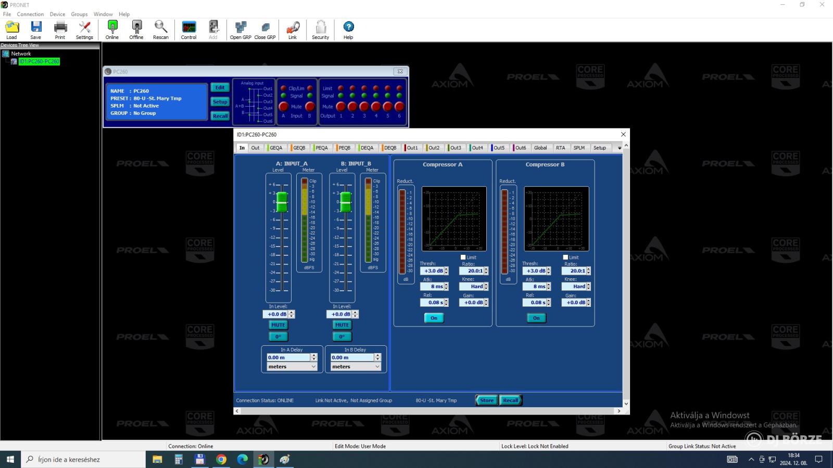Switch to the PEQA tab
This screenshot has width=833, height=468.
click(x=321, y=148)
